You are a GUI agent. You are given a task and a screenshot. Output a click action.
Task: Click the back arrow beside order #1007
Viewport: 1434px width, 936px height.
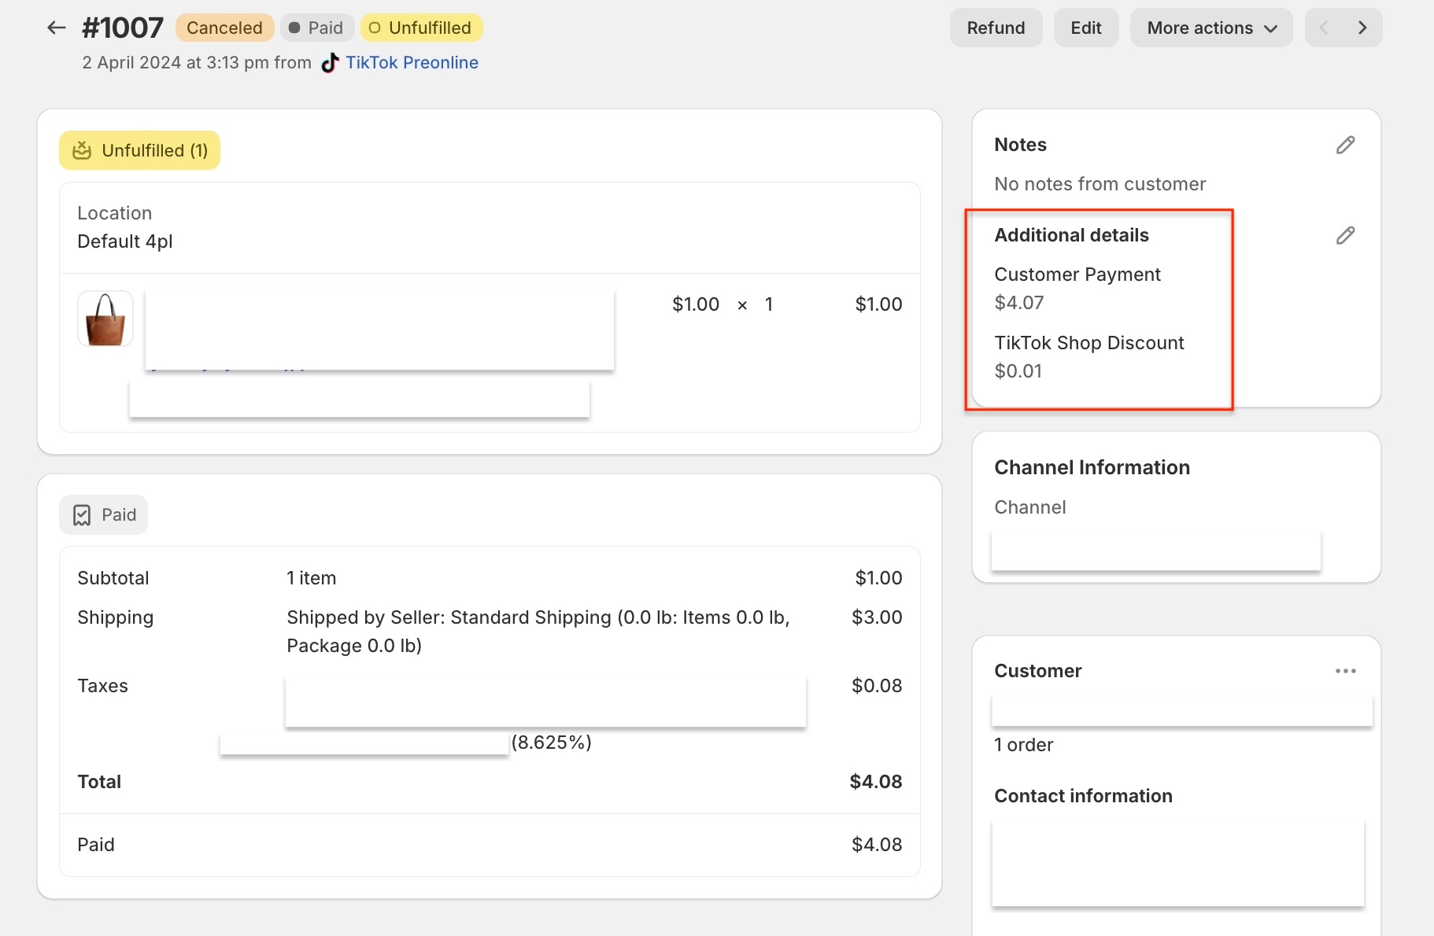click(x=56, y=28)
